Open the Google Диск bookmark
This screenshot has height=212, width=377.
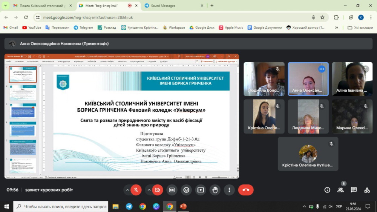click(x=202, y=28)
